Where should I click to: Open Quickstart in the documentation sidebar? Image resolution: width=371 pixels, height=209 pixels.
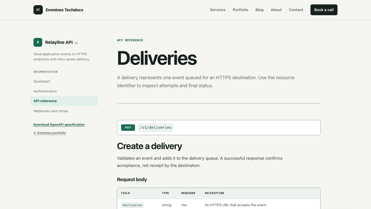64,81
